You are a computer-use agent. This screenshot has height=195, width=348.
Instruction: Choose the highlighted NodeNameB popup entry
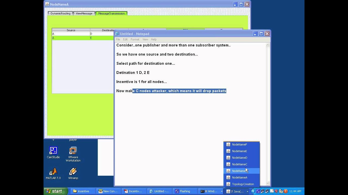[241, 171]
